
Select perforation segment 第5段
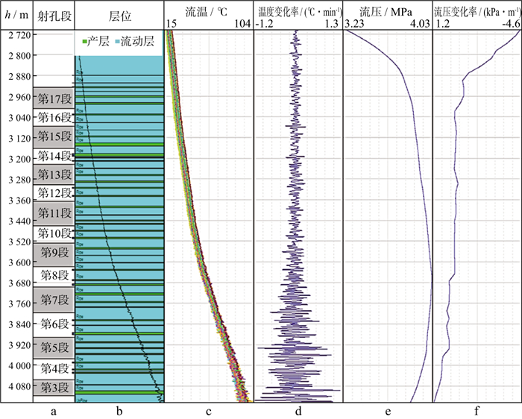pos(54,347)
